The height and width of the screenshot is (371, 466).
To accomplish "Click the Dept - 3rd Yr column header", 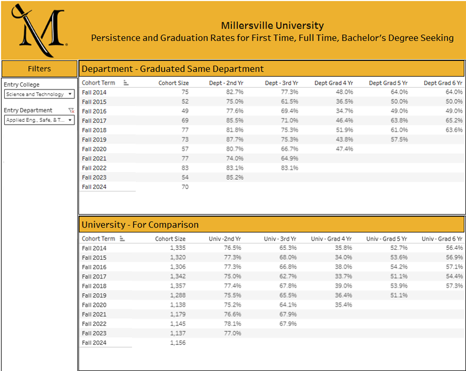I will pos(281,83).
